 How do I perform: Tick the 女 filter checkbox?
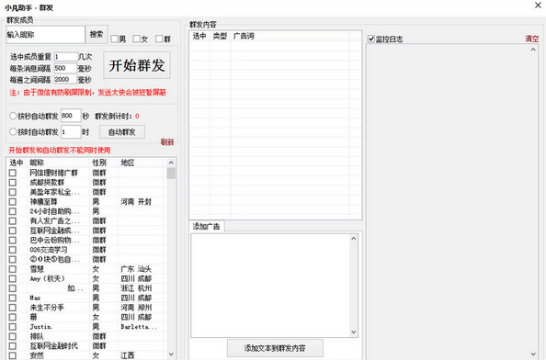[x=136, y=39]
